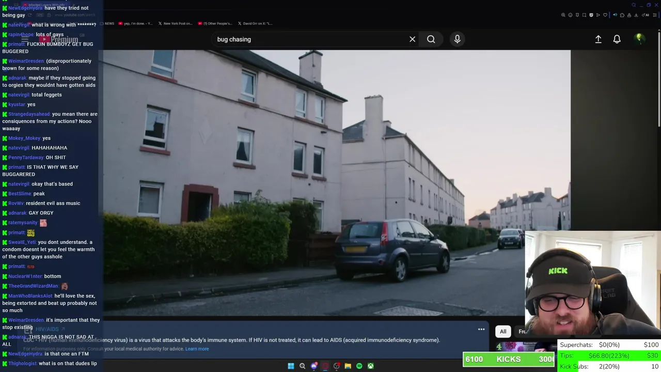661x372 pixels.
Task: Open the info panel three-dots menu
Action: [481, 329]
